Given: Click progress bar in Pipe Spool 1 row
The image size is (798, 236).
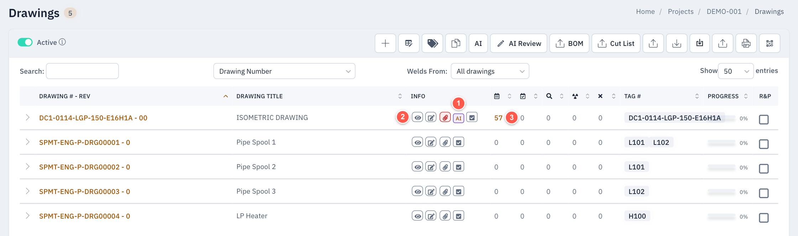Looking at the screenshot, I should coord(721,143).
